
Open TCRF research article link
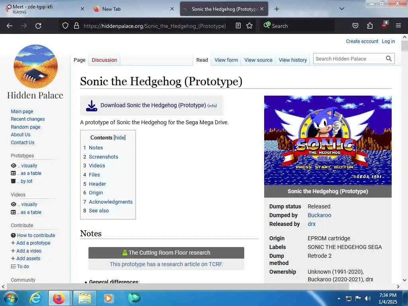166,265
